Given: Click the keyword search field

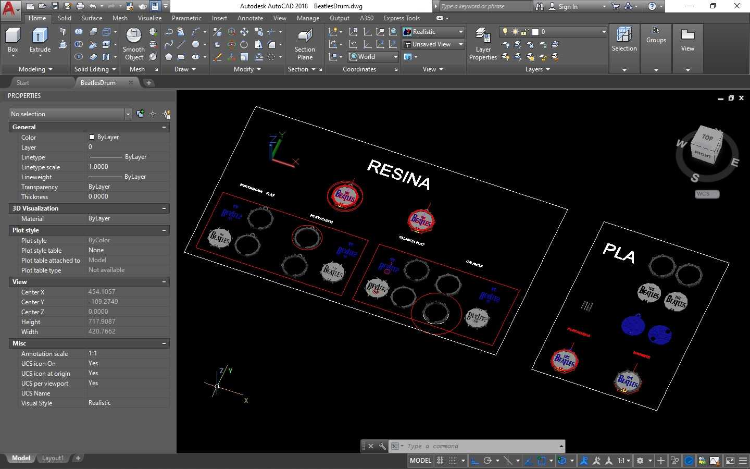Looking at the screenshot, I should pos(485,6).
